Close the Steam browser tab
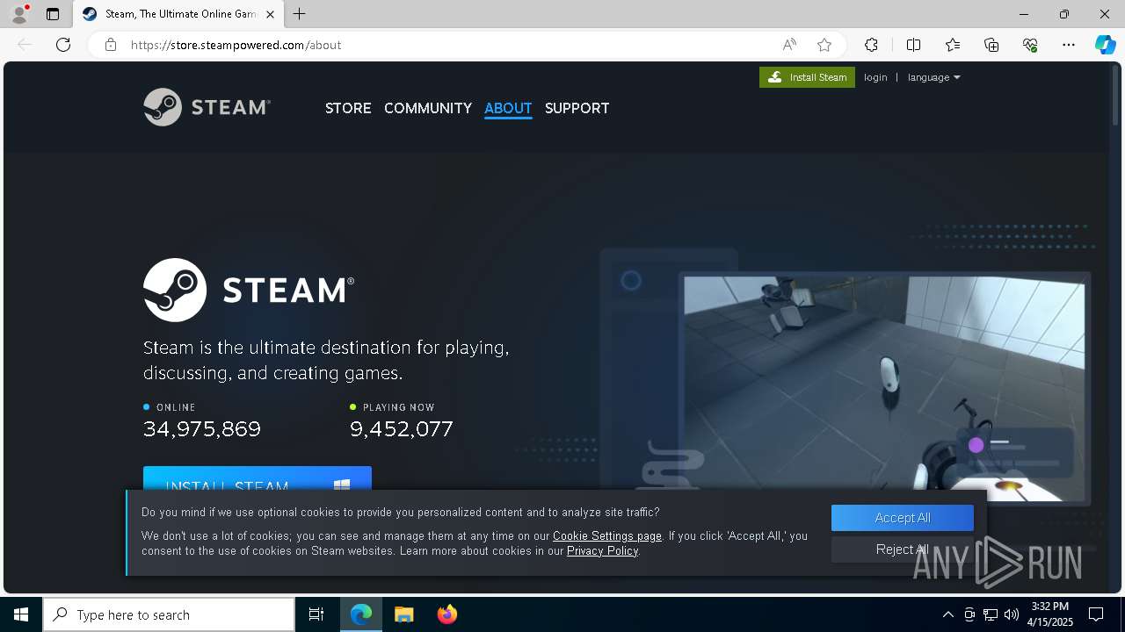Image resolution: width=1125 pixels, height=632 pixels. (x=270, y=14)
